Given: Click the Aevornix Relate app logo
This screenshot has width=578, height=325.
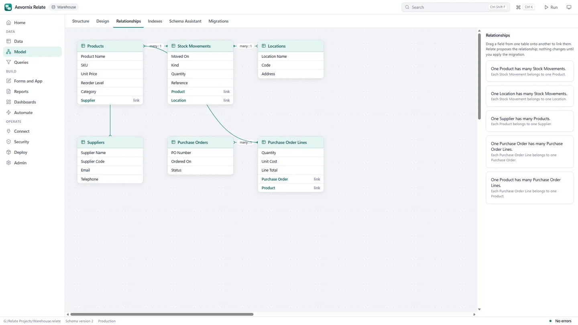Looking at the screenshot, I should (8, 7).
